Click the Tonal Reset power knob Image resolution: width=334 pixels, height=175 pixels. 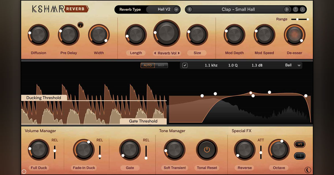pos(207,150)
